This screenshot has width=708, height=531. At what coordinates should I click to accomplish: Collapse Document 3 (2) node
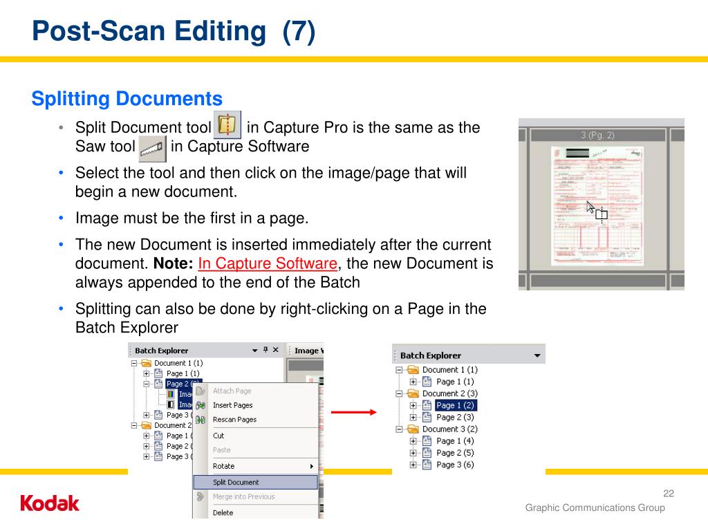tap(399, 429)
